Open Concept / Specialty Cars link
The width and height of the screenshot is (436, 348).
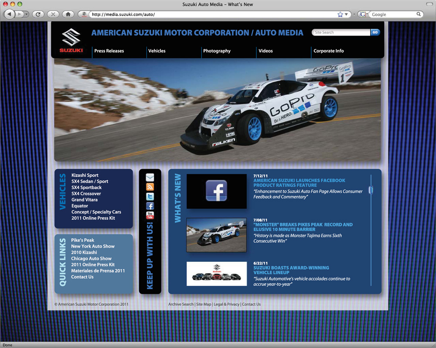click(x=96, y=212)
